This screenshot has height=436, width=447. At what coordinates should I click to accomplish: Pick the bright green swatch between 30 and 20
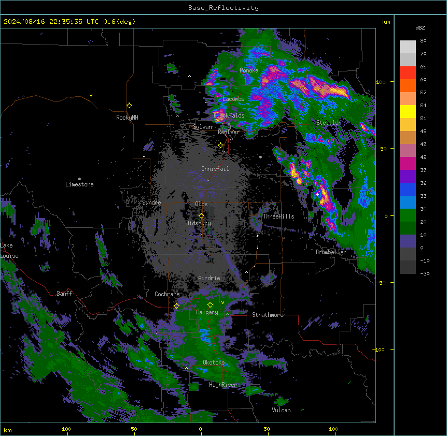coord(408,215)
